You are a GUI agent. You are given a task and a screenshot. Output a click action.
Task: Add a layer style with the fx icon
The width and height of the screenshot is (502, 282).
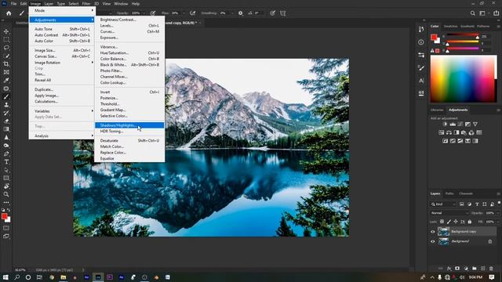click(449, 269)
